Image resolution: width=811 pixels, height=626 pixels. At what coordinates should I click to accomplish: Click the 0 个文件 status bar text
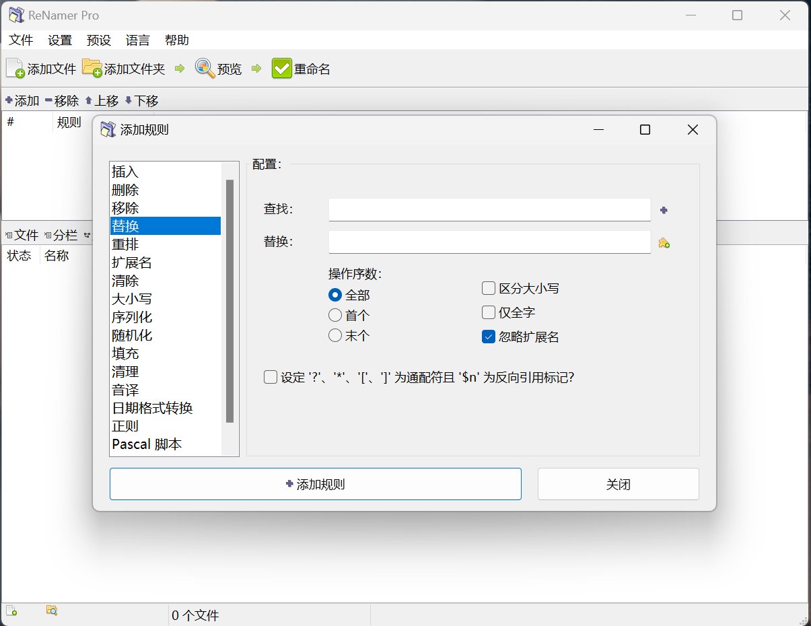coord(196,615)
